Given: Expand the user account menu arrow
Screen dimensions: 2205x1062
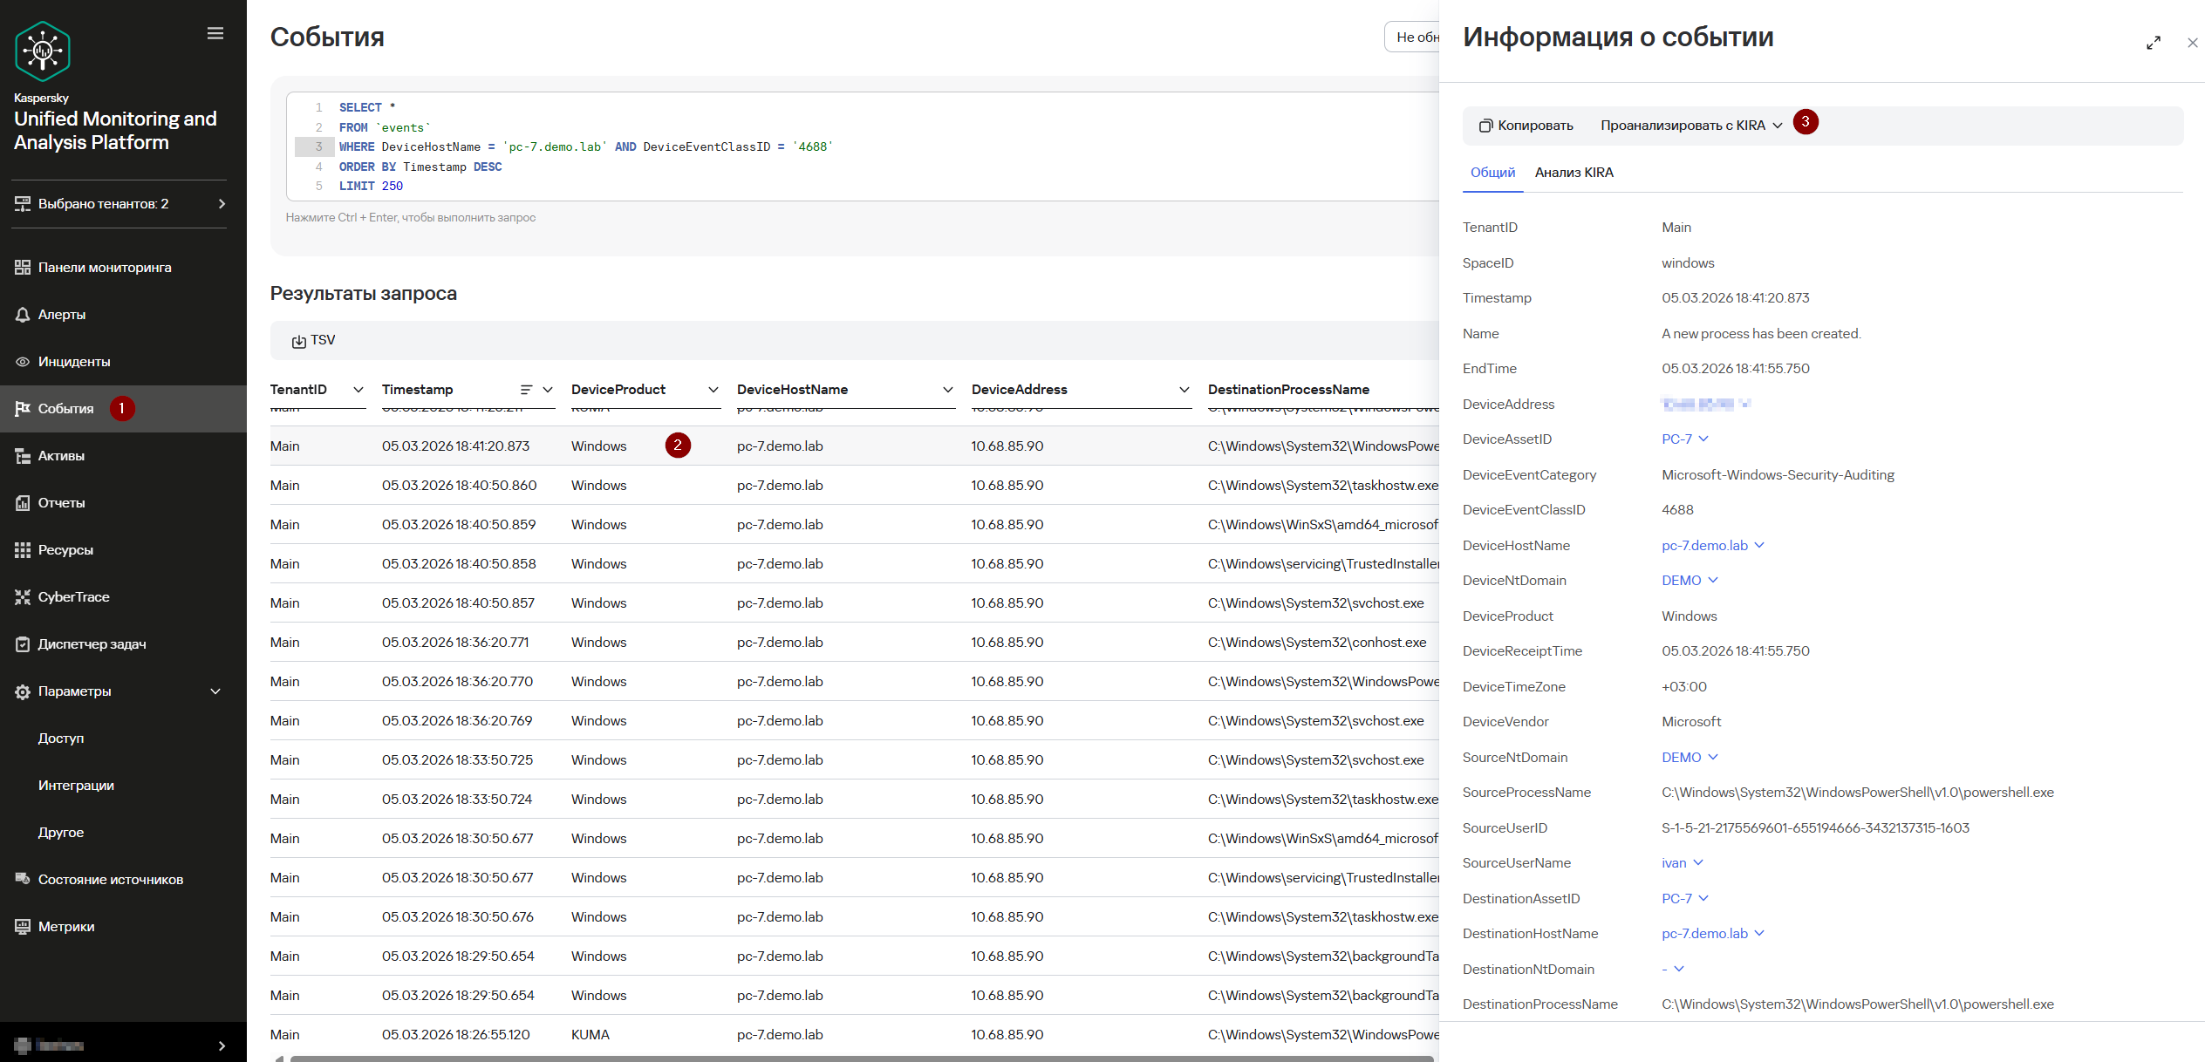Looking at the screenshot, I should tap(222, 1045).
